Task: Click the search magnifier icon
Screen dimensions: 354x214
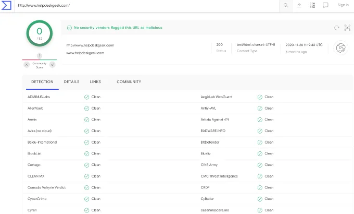Action: 286,5
